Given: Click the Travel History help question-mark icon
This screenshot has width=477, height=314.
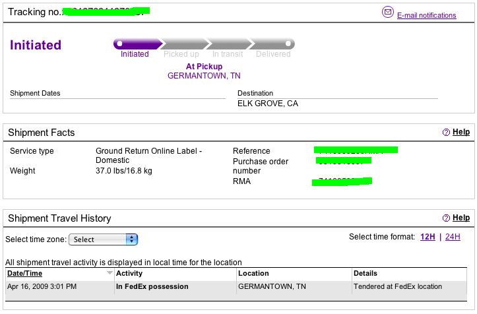Looking at the screenshot, I should [x=446, y=218].
